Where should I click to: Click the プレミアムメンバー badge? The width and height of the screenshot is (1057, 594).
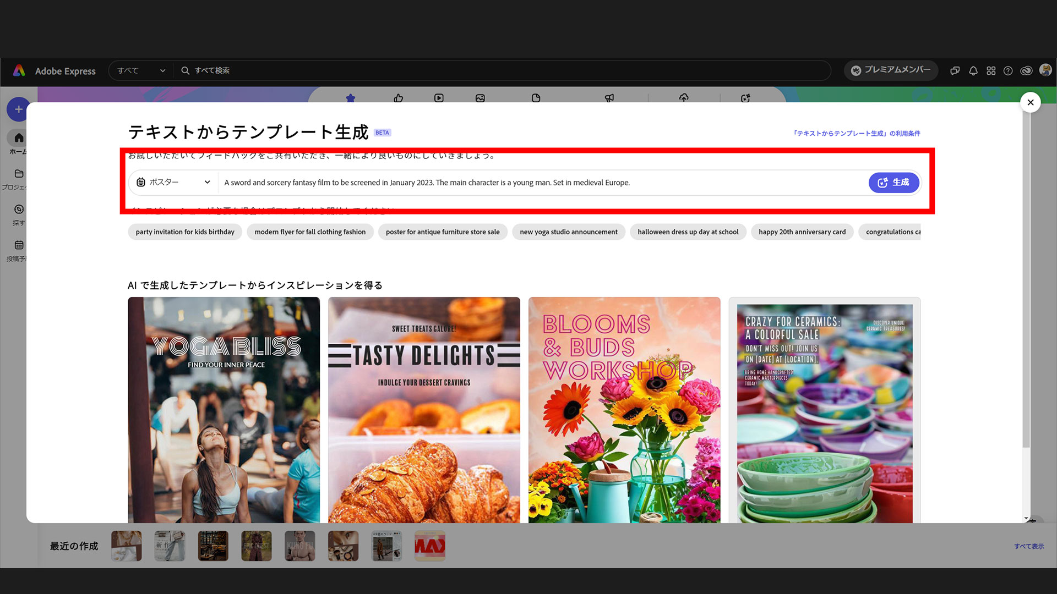click(891, 70)
